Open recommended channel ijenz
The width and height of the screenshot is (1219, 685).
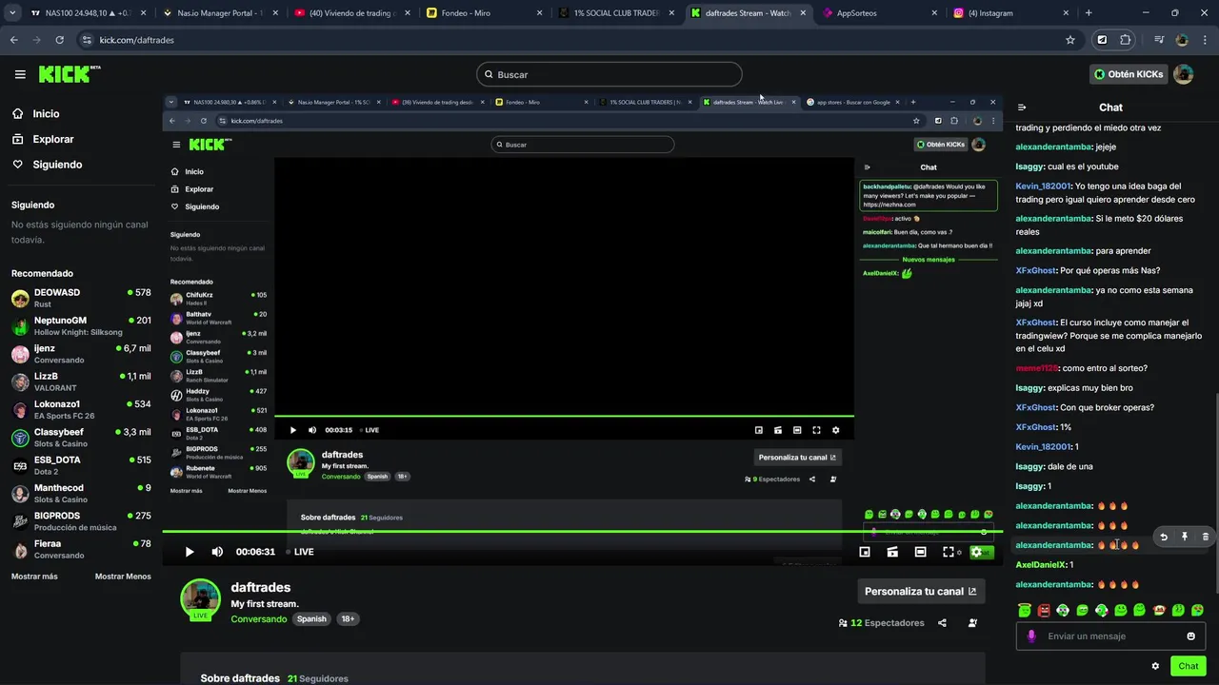click(81, 354)
